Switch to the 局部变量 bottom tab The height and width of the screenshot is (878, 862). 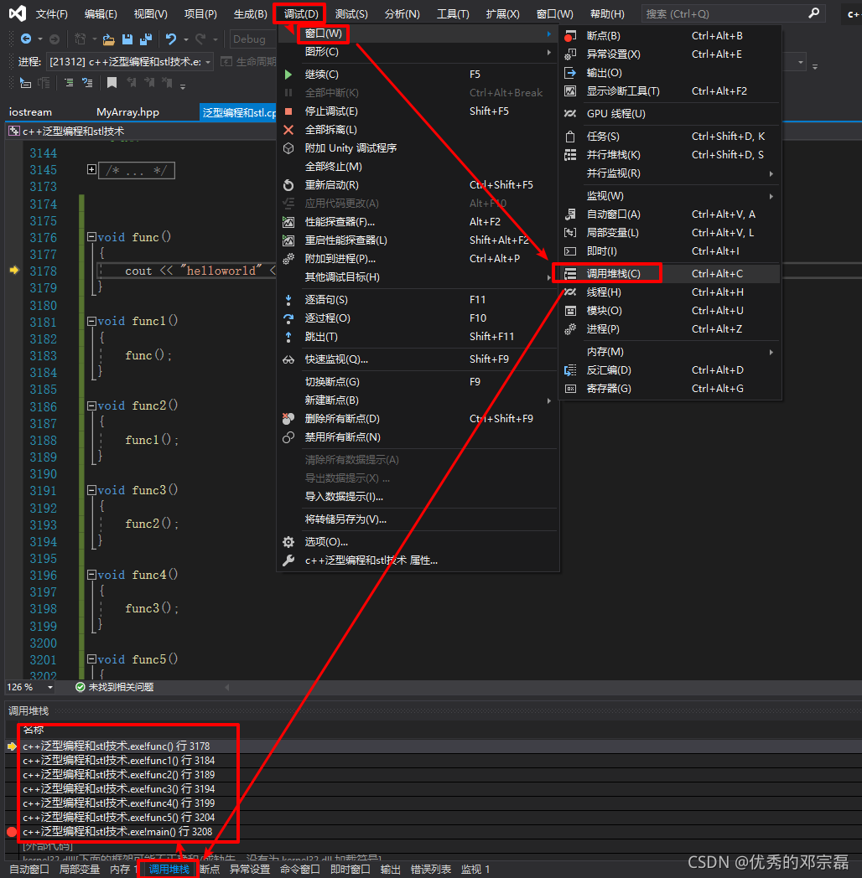(x=80, y=869)
